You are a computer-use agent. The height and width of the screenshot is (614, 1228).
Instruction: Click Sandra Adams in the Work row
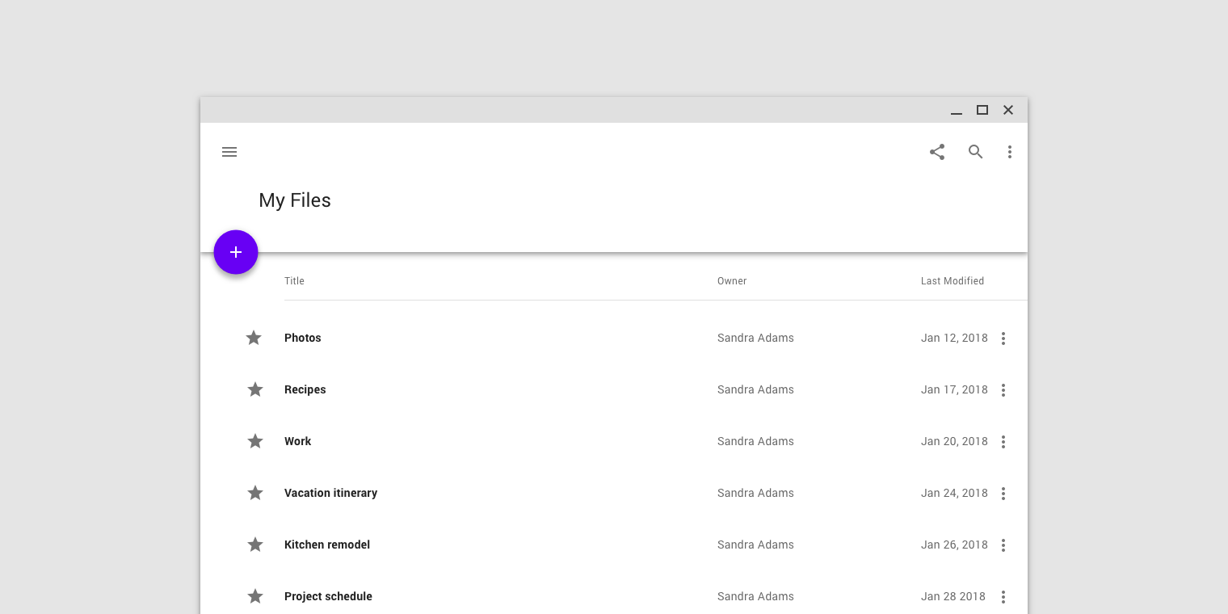pos(755,441)
